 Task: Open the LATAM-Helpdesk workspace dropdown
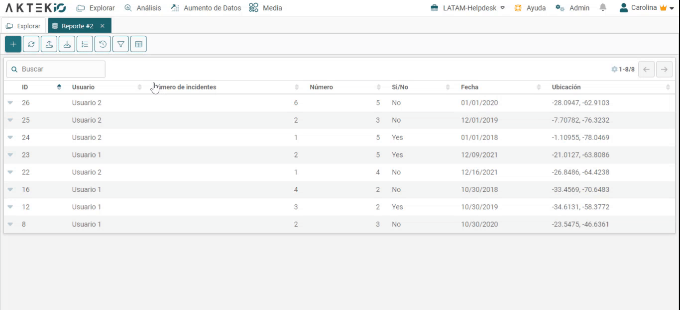[x=467, y=8]
